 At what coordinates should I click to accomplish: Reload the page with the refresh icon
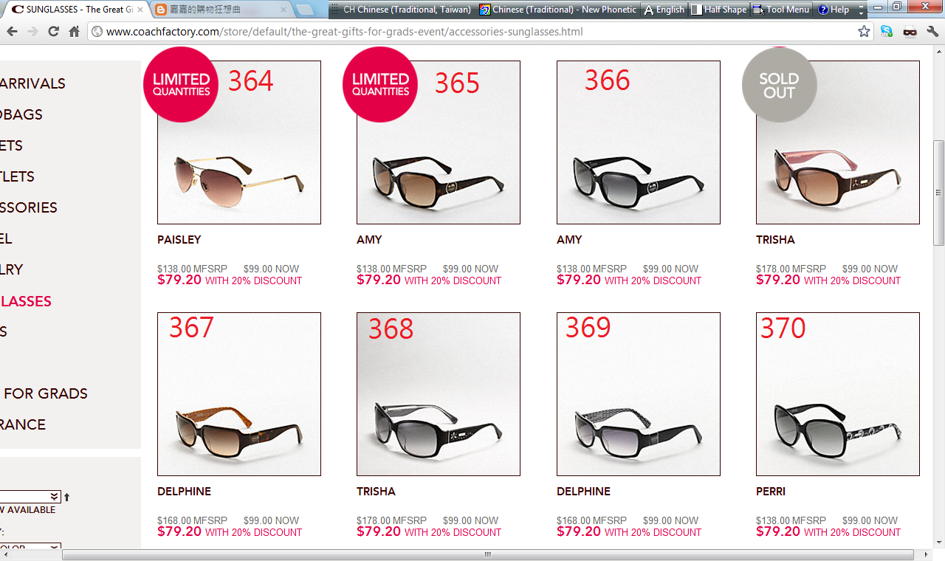[53, 32]
